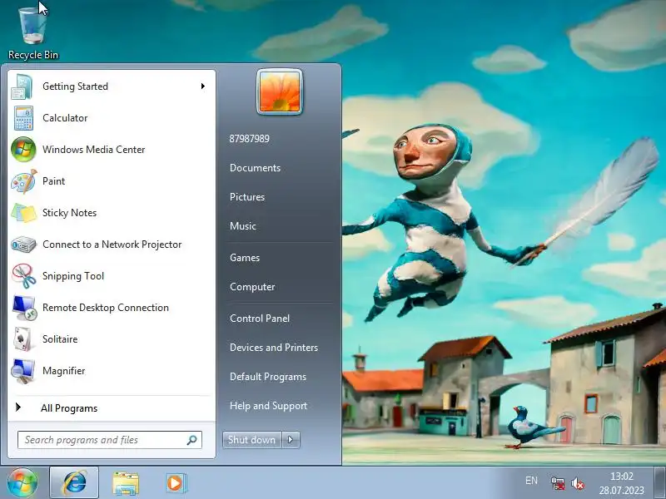Click the Network Projector icon
The height and width of the screenshot is (499, 666).
(24, 245)
